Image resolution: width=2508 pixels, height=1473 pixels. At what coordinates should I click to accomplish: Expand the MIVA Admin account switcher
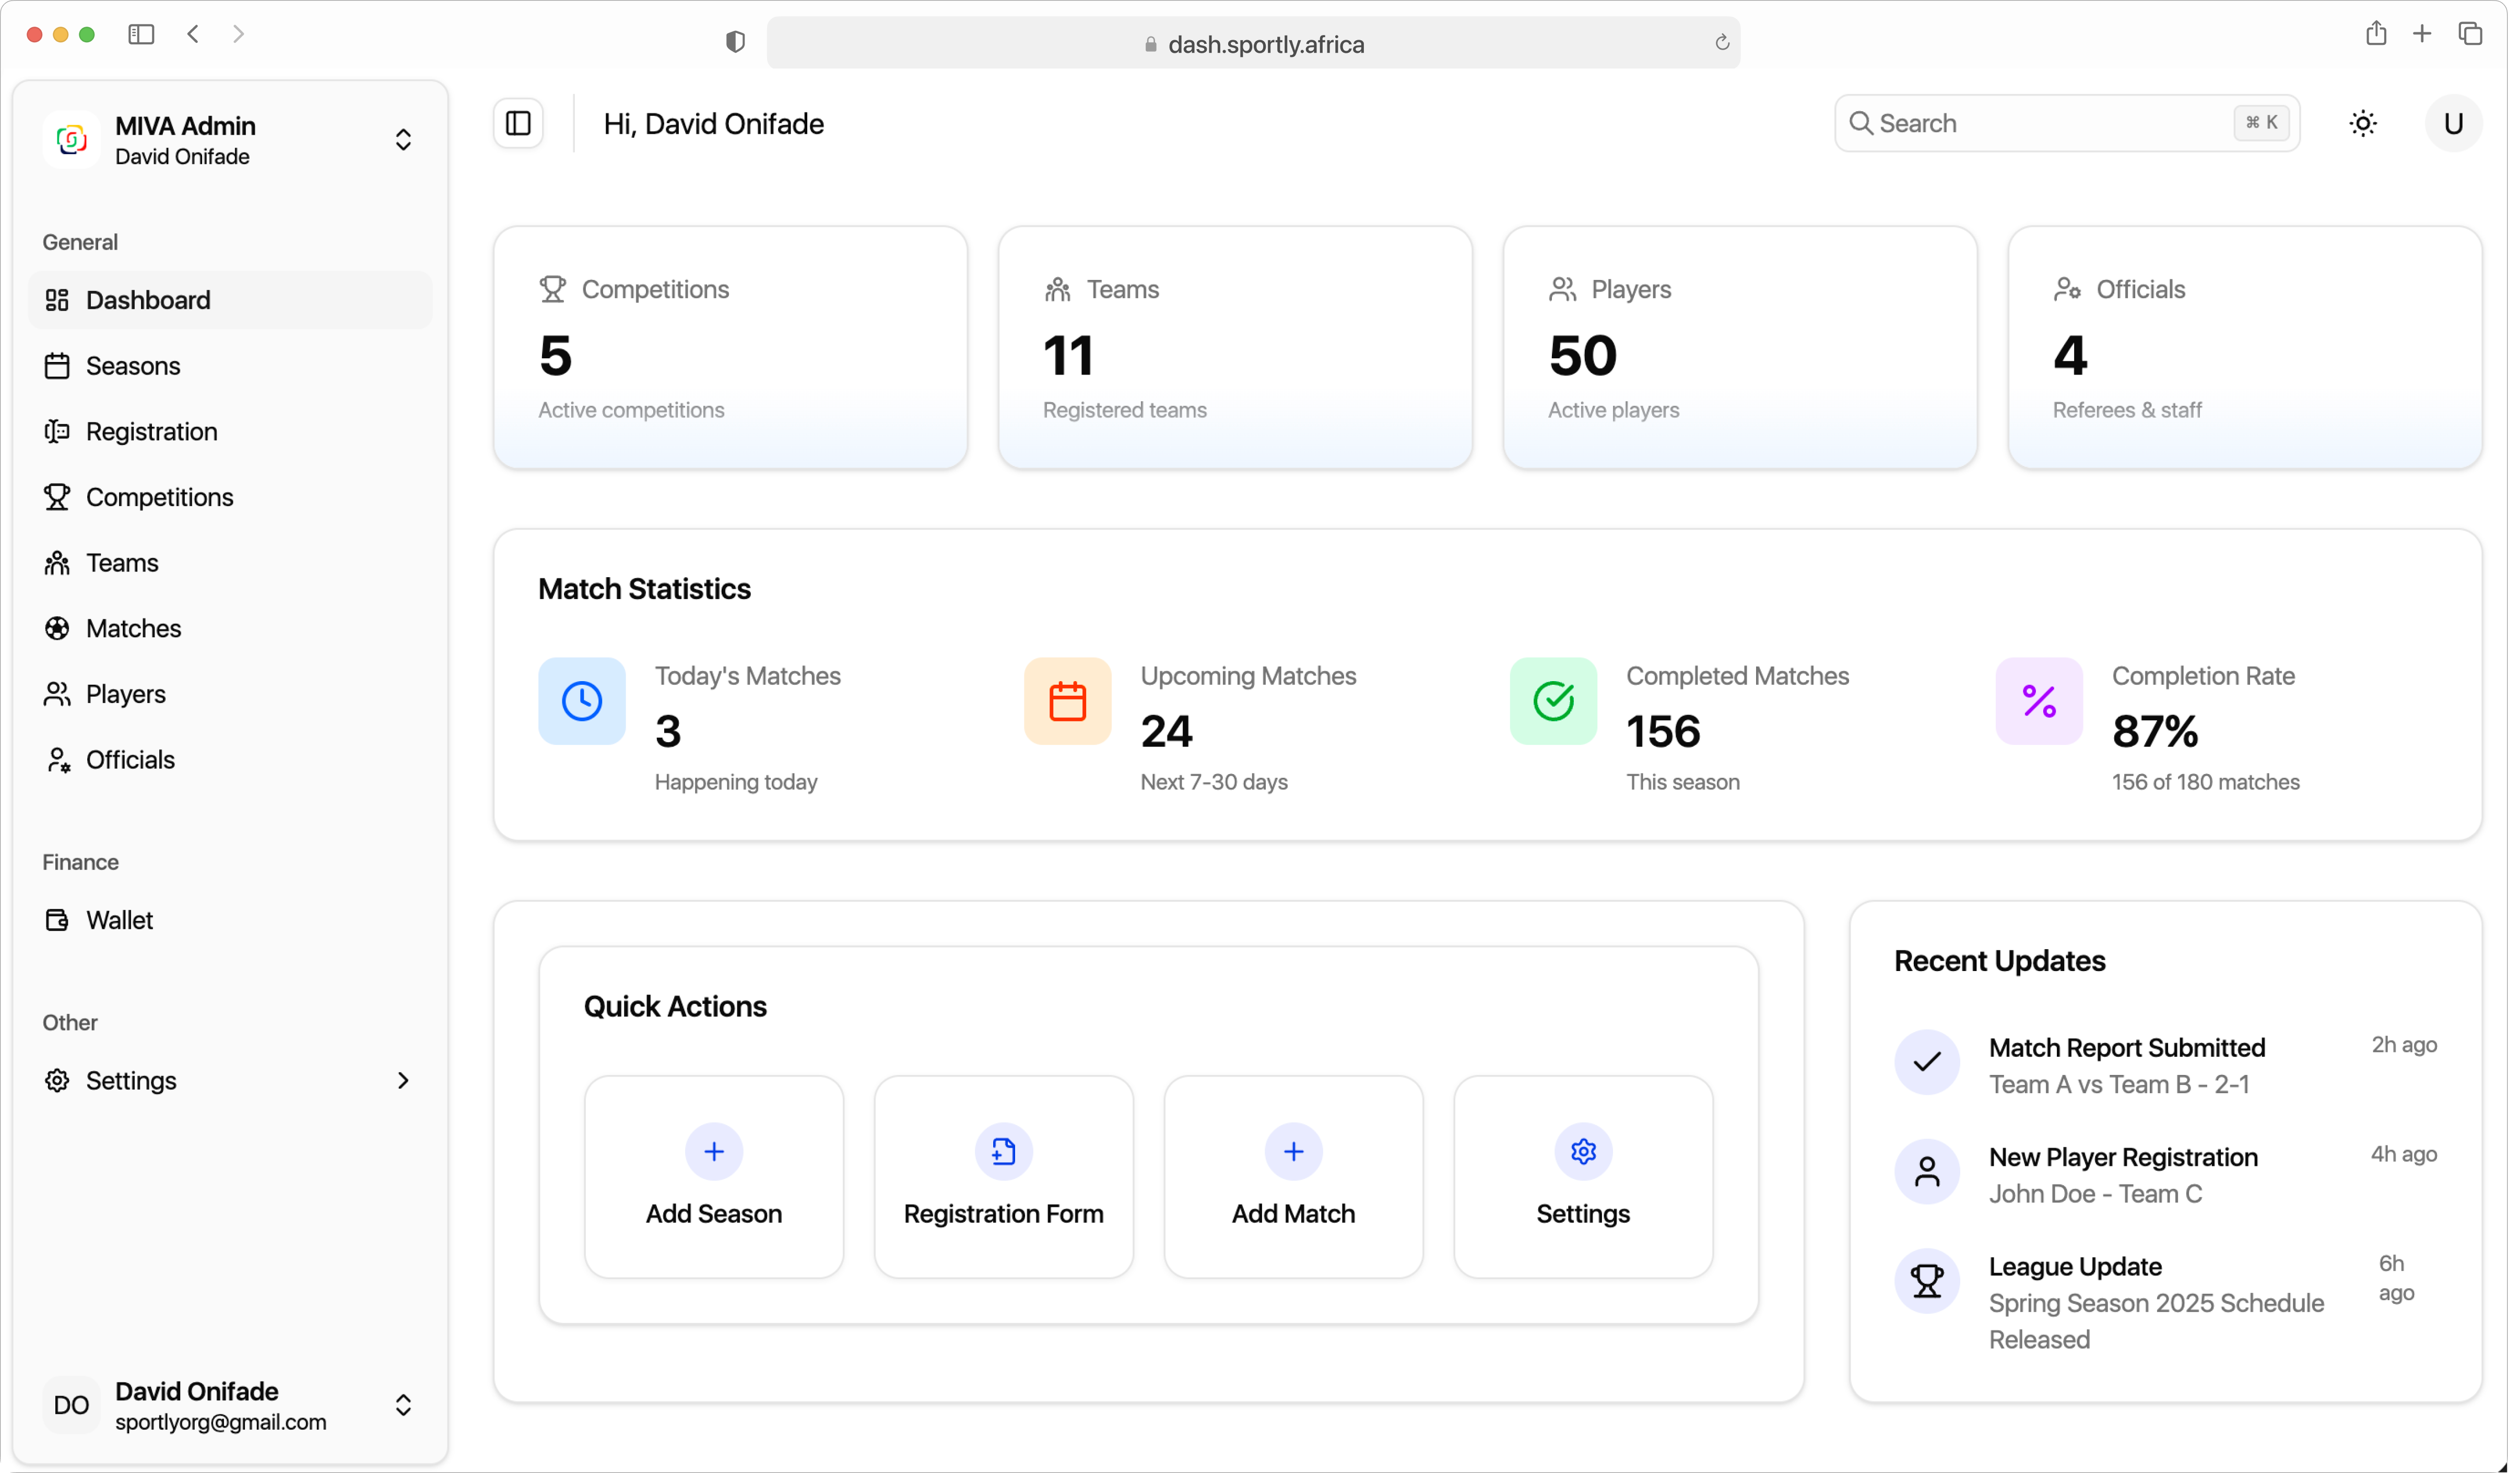[403, 139]
